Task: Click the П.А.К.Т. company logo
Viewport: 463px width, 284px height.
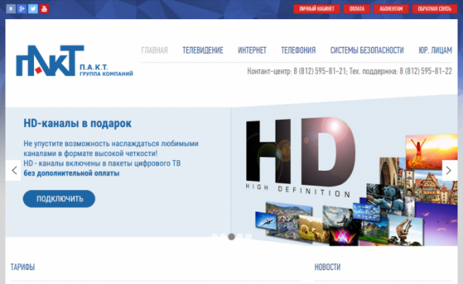Action: coord(74,61)
